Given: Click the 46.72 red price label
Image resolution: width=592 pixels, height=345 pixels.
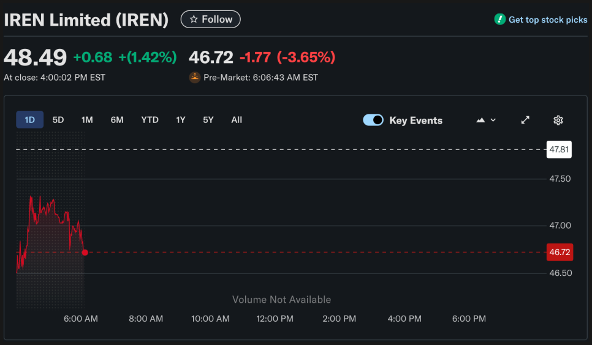Looking at the screenshot, I should click(560, 252).
